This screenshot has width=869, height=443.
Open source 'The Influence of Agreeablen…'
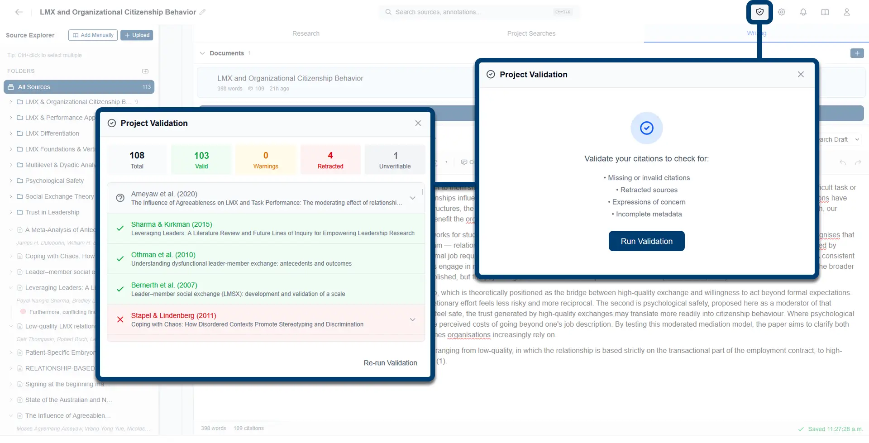(x=68, y=416)
